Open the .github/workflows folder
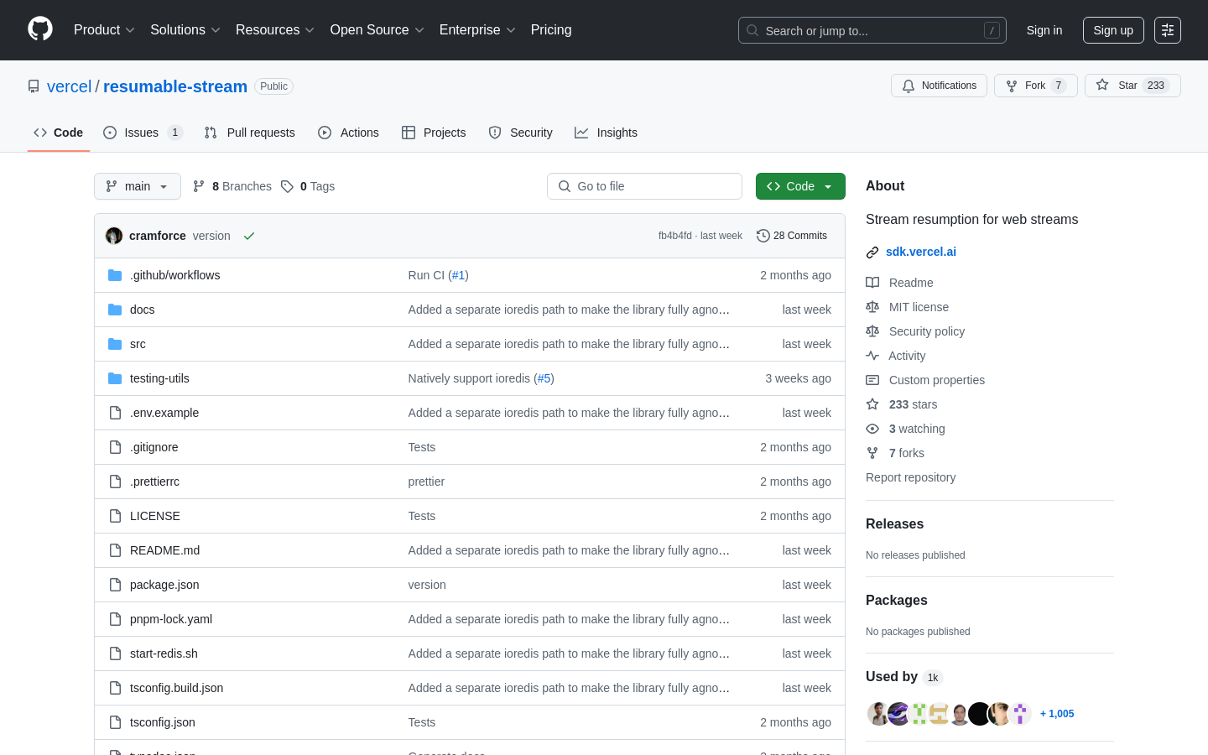Image resolution: width=1208 pixels, height=755 pixels. point(174,275)
